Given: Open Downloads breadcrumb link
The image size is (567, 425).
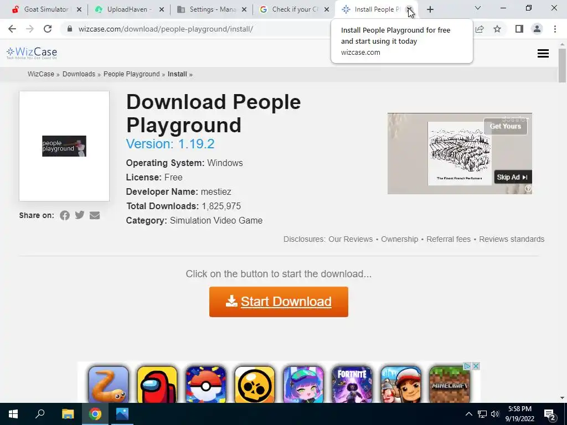Looking at the screenshot, I should pos(79,74).
